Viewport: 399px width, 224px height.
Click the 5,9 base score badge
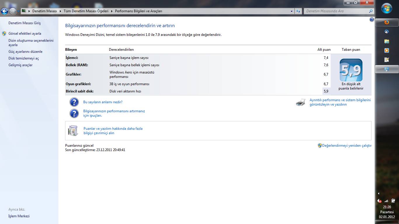tap(351, 70)
